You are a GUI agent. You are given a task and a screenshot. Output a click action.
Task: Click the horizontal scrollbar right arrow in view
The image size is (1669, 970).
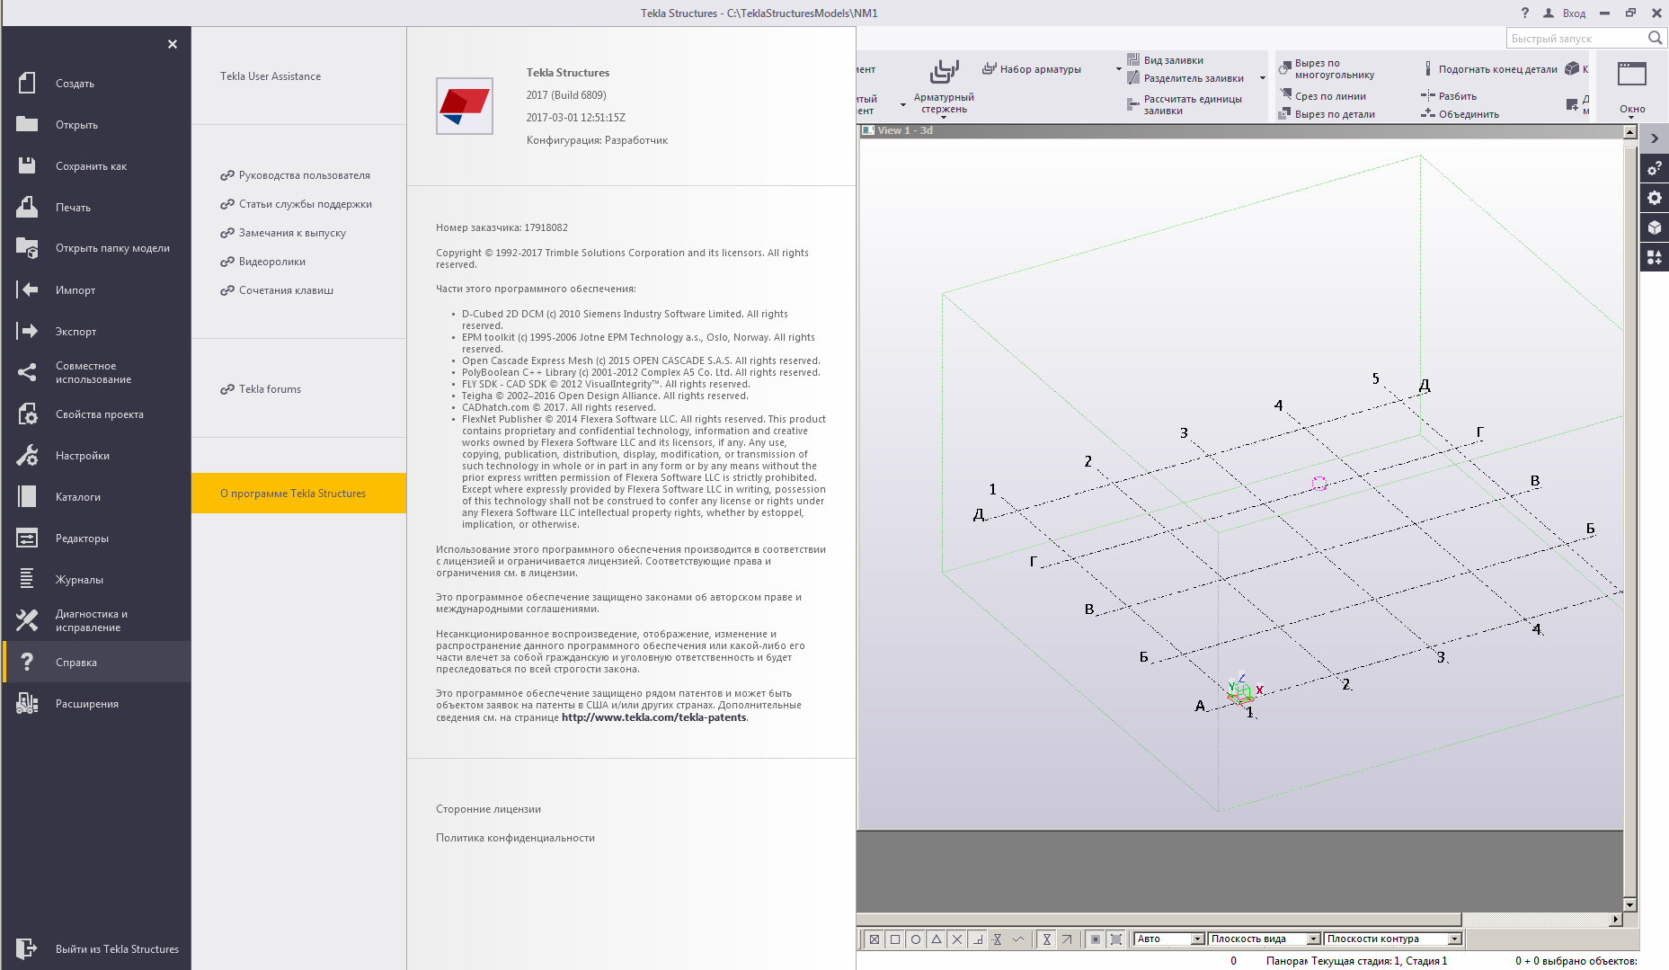[x=1616, y=919]
